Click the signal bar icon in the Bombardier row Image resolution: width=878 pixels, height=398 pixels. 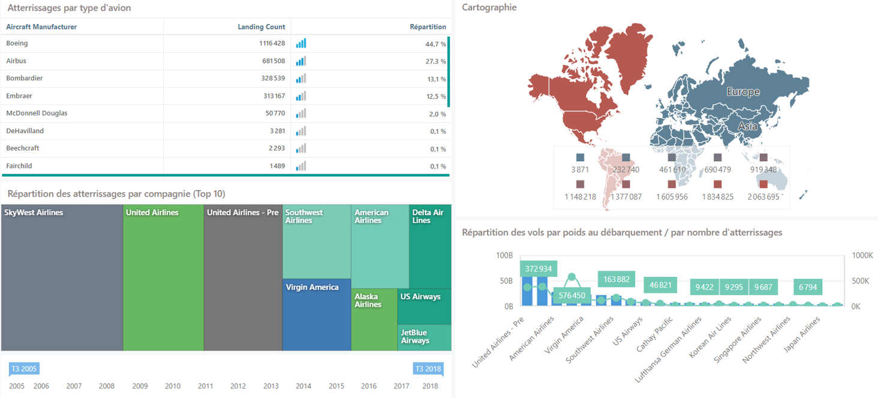click(x=301, y=78)
